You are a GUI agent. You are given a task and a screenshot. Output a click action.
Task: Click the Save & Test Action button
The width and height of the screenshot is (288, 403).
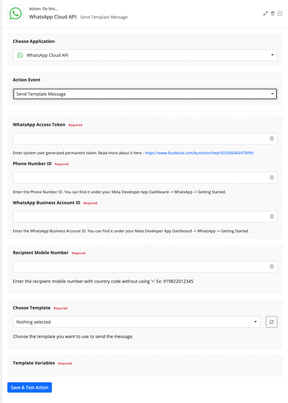[x=30, y=387]
